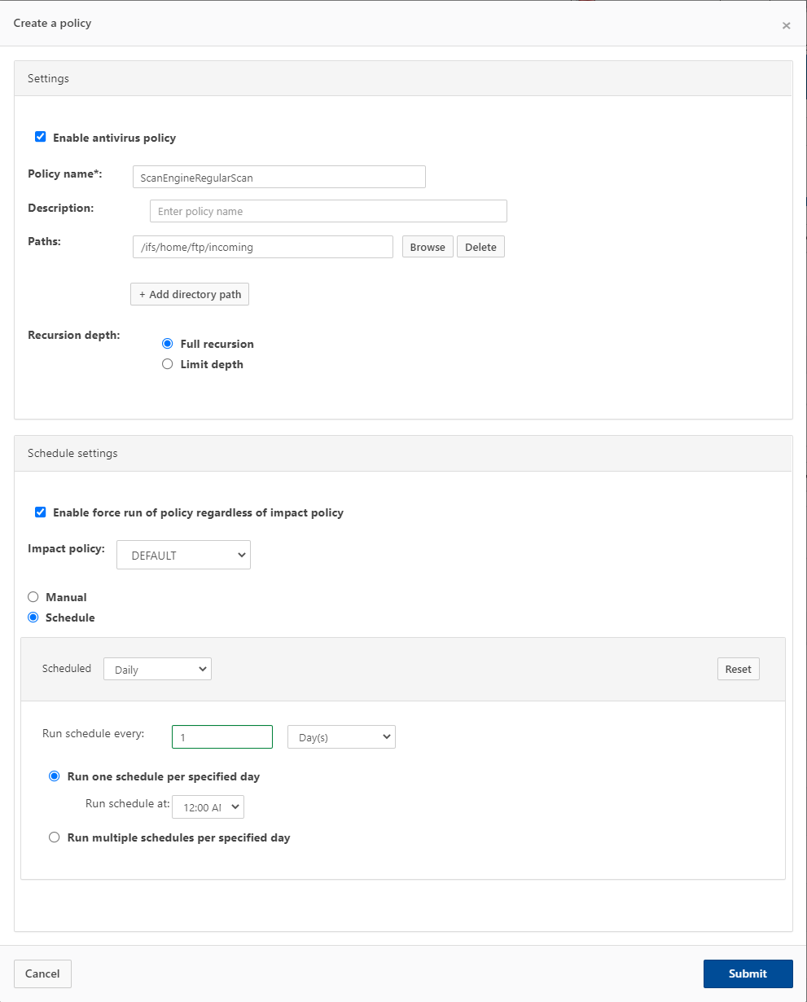The image size is (807, 1002).
Task: Switch schedule mode to Manual
Action: click(x=33, y=596)
